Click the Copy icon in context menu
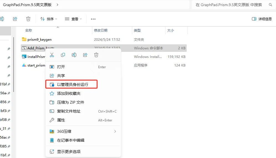This screenshot has height=158, width=276. pos(63,55)
